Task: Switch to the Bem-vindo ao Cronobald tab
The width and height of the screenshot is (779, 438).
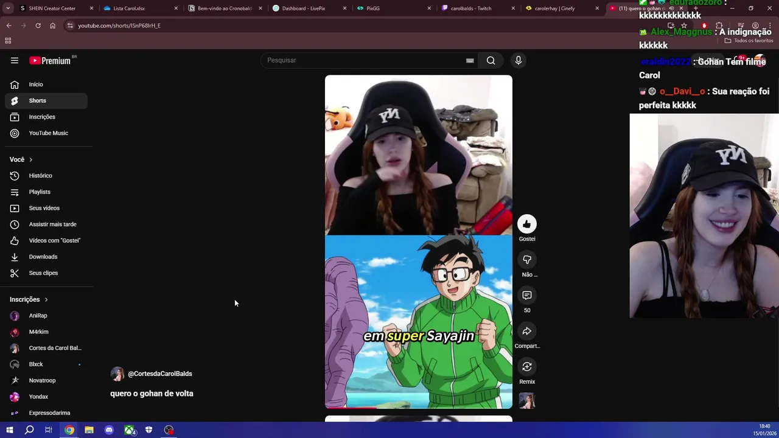Action: (x=225, y=9)
